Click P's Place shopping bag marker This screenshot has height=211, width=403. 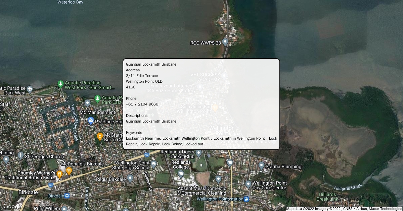click(x=90, y=121)
